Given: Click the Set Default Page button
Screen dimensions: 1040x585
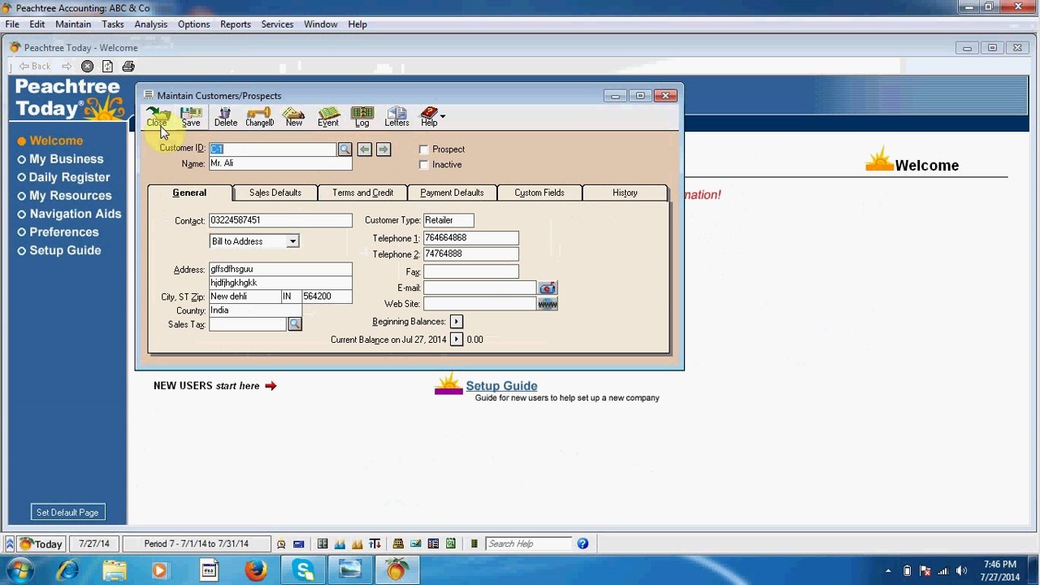Looking at the screenshot, I should click(x=67, y=513).
